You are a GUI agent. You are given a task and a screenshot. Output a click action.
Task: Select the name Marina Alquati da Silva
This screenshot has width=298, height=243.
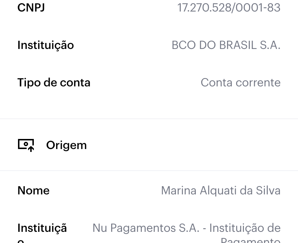[x=221, y=190]
